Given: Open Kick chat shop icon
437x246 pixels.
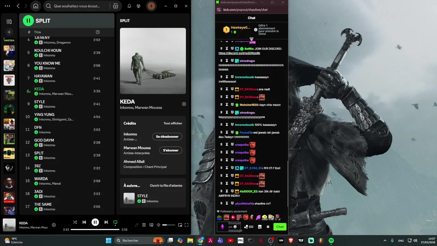Looking at the screenshot, I should (260, 227).
